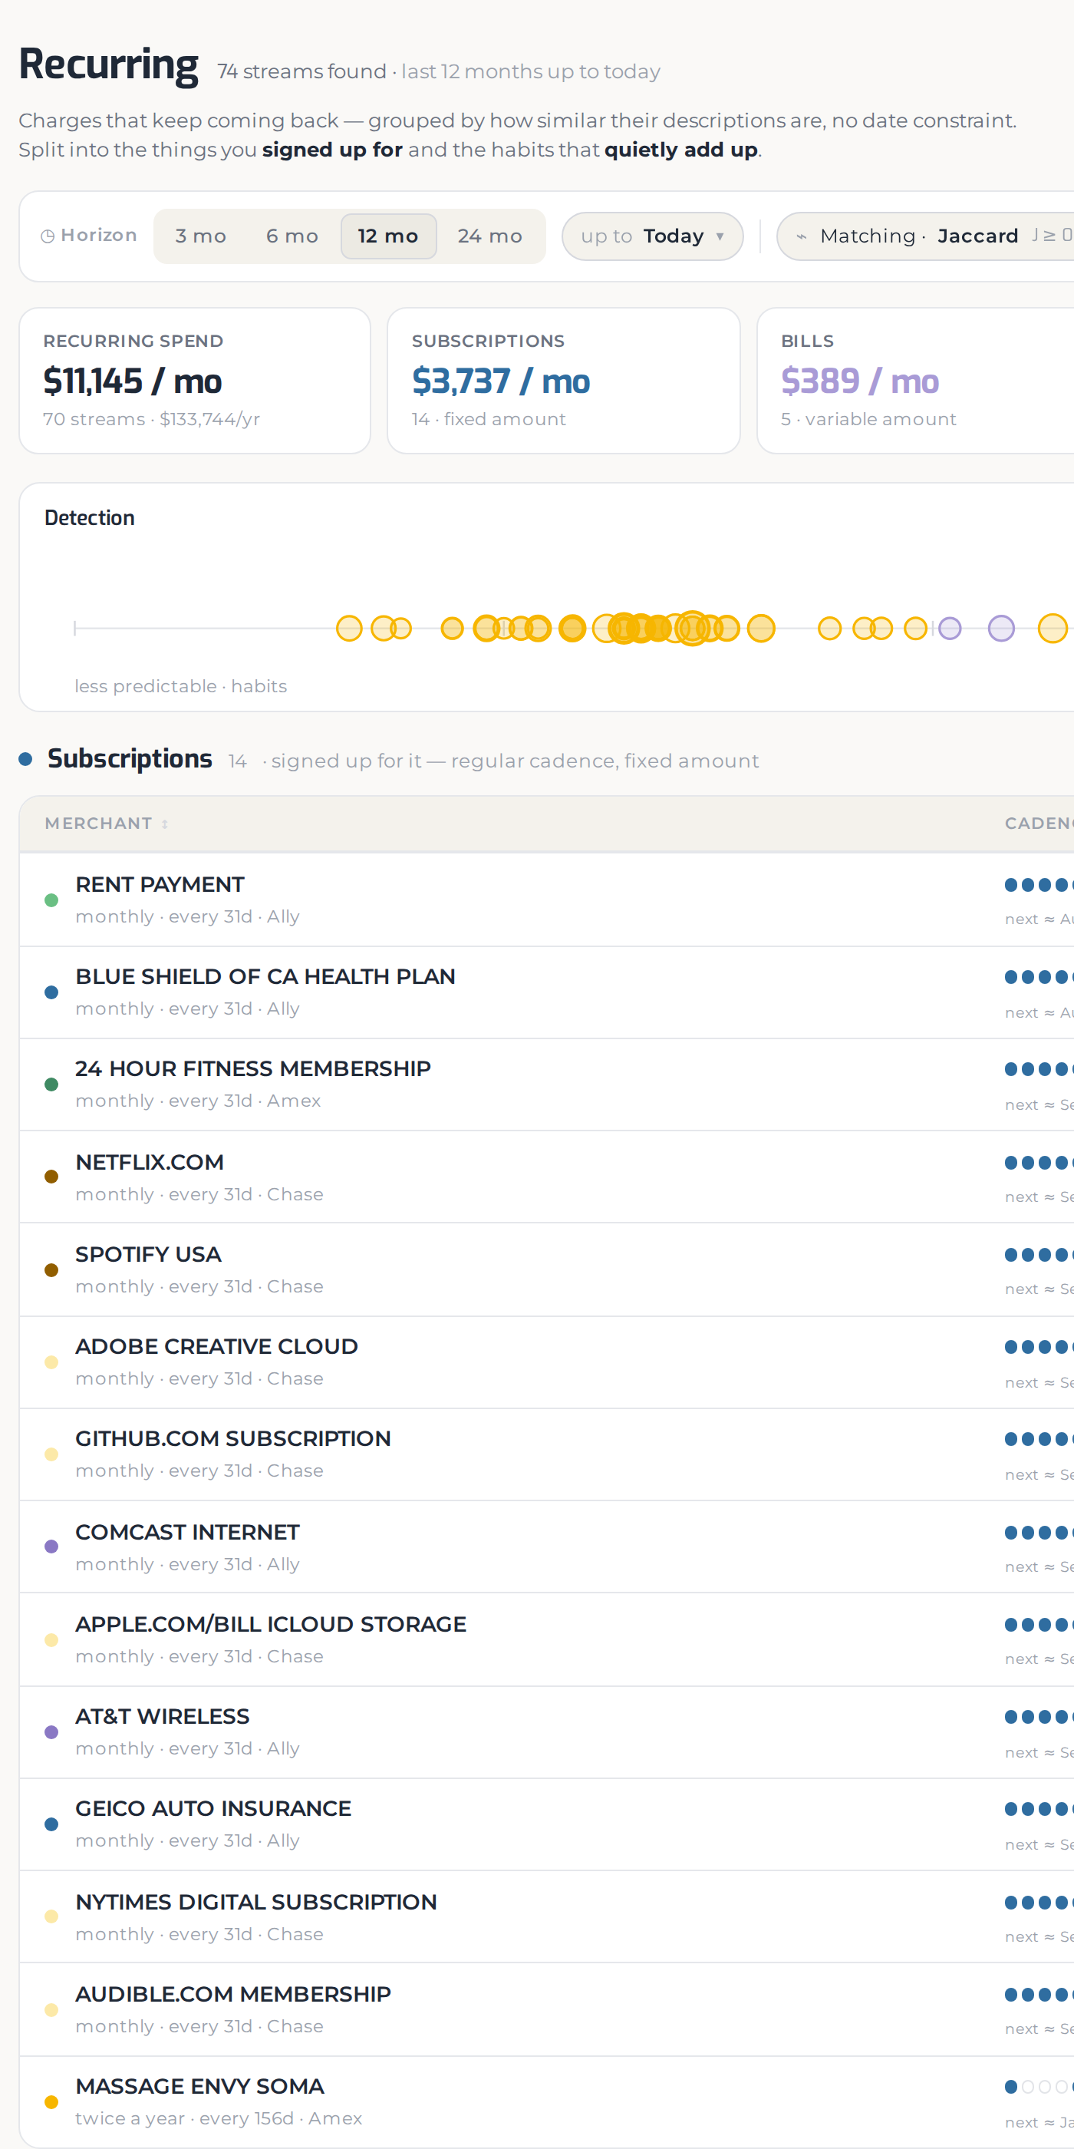Viewport: 1074px width, 2149px height.
Task: Open the SPOTIFY USA row
Action: pos(546,1269)
